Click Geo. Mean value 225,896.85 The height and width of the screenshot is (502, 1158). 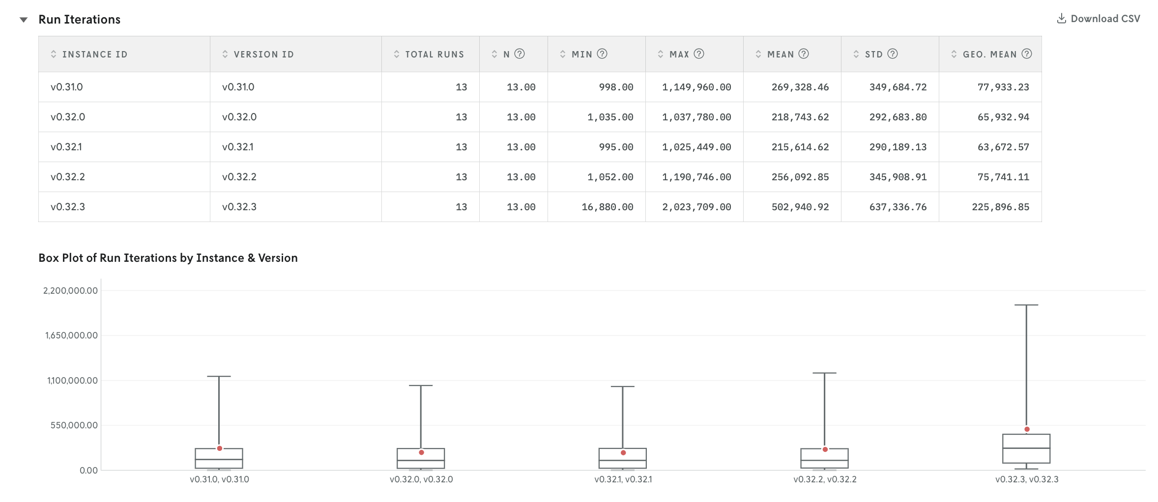tap(1000, 207)
